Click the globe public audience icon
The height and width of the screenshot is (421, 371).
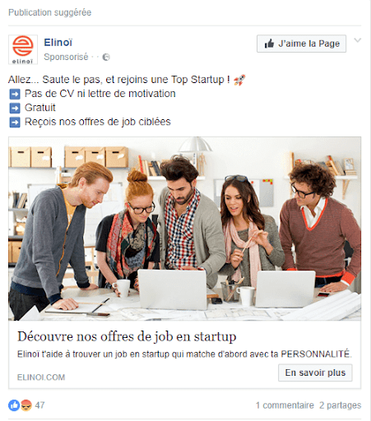106,57
